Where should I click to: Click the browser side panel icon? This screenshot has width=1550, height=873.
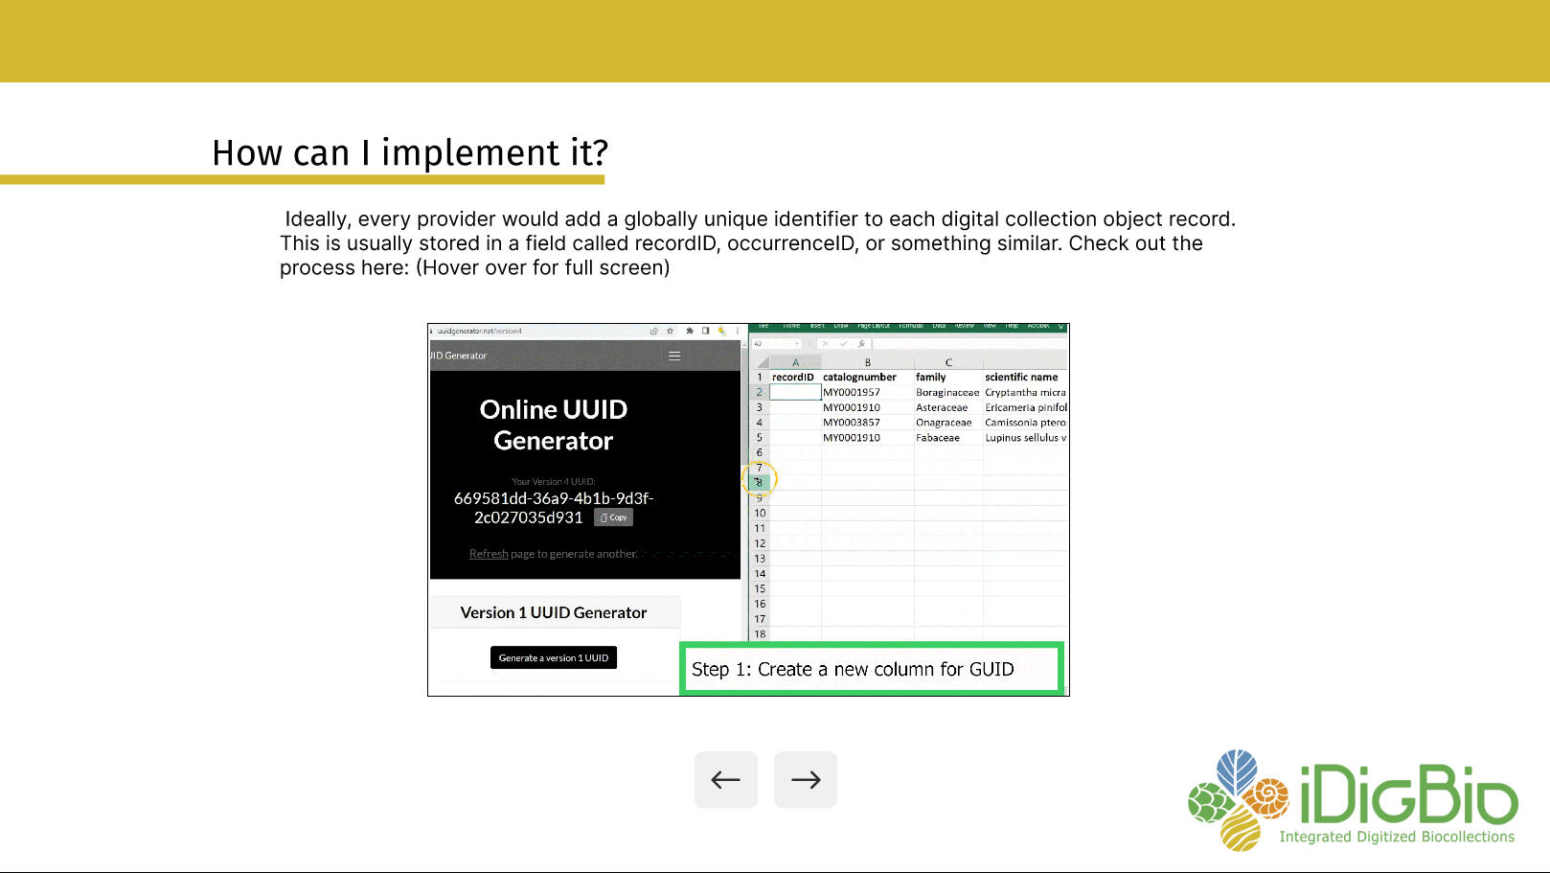point(706,332)
